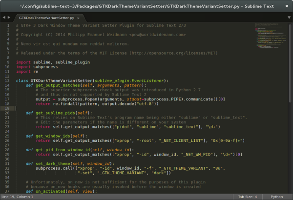The width and height of the screenshot is (293, 200).
Task: Click the "_NET_WM_PID" string literal
Action: (x=197, y=155)
